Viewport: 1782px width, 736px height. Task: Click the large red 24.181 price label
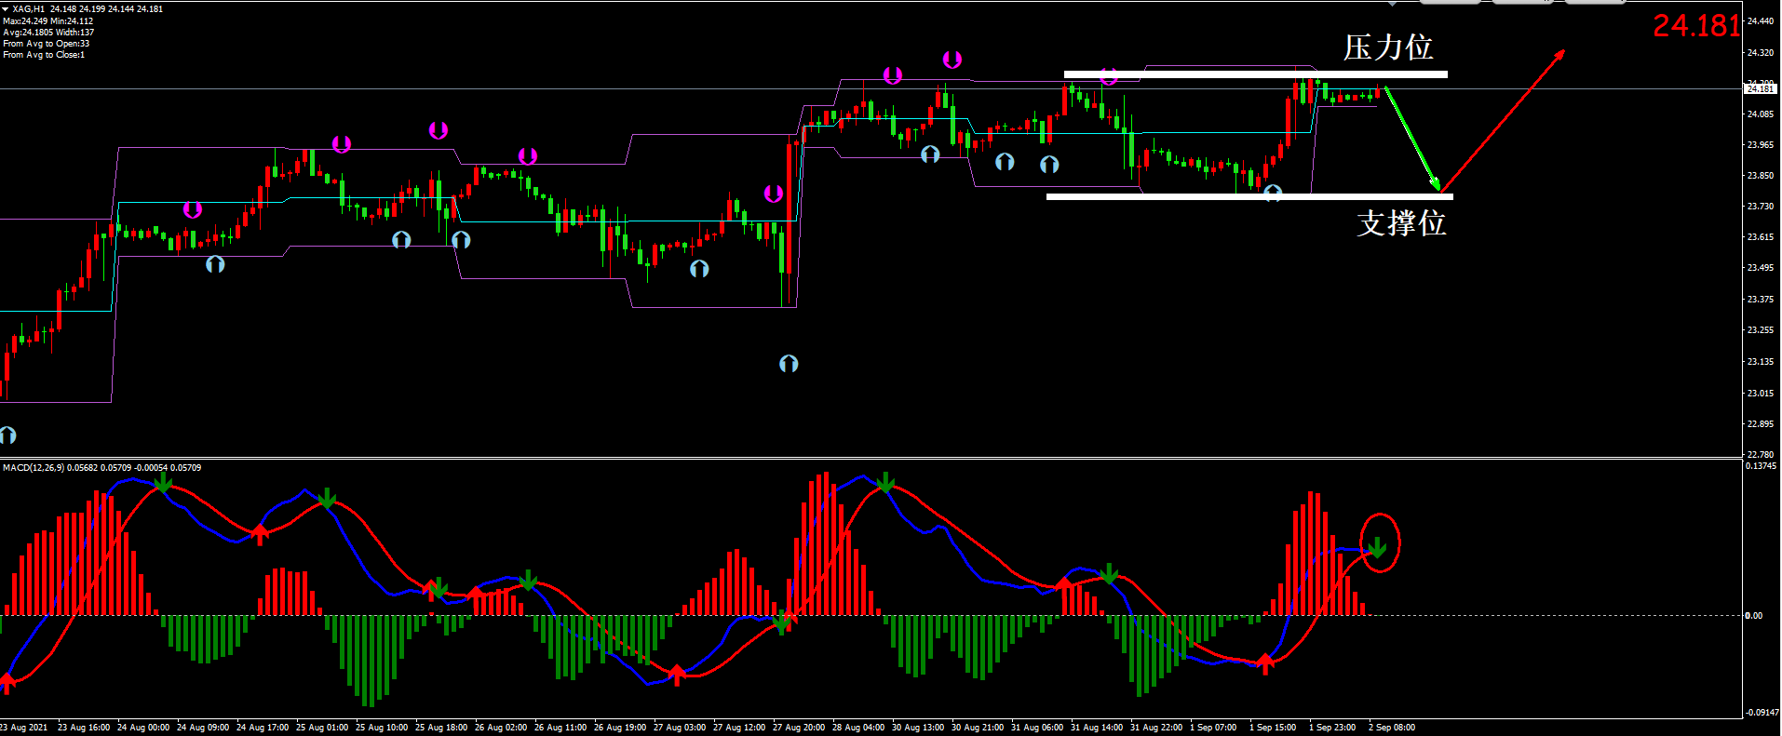[x=1695, y=26]
